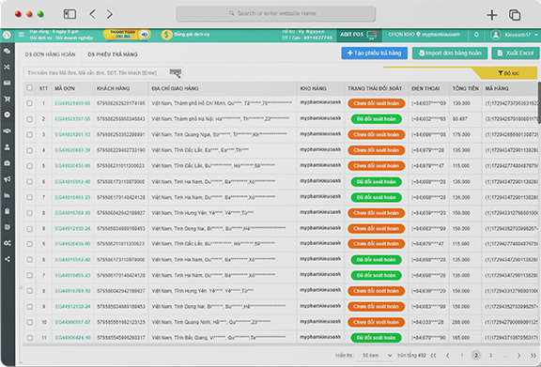Tick checkbox for row 10 Quảng Ninh order
Screen dimensions: 541x367
pyautogui.click(x=30, y=322)
